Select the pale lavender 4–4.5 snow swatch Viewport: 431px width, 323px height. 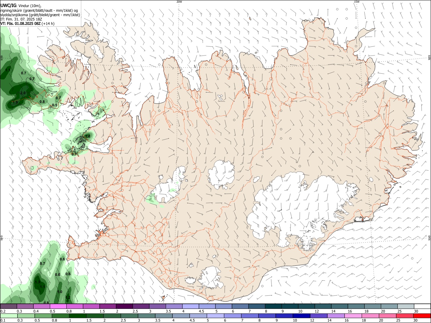click(x=190, y=307)
